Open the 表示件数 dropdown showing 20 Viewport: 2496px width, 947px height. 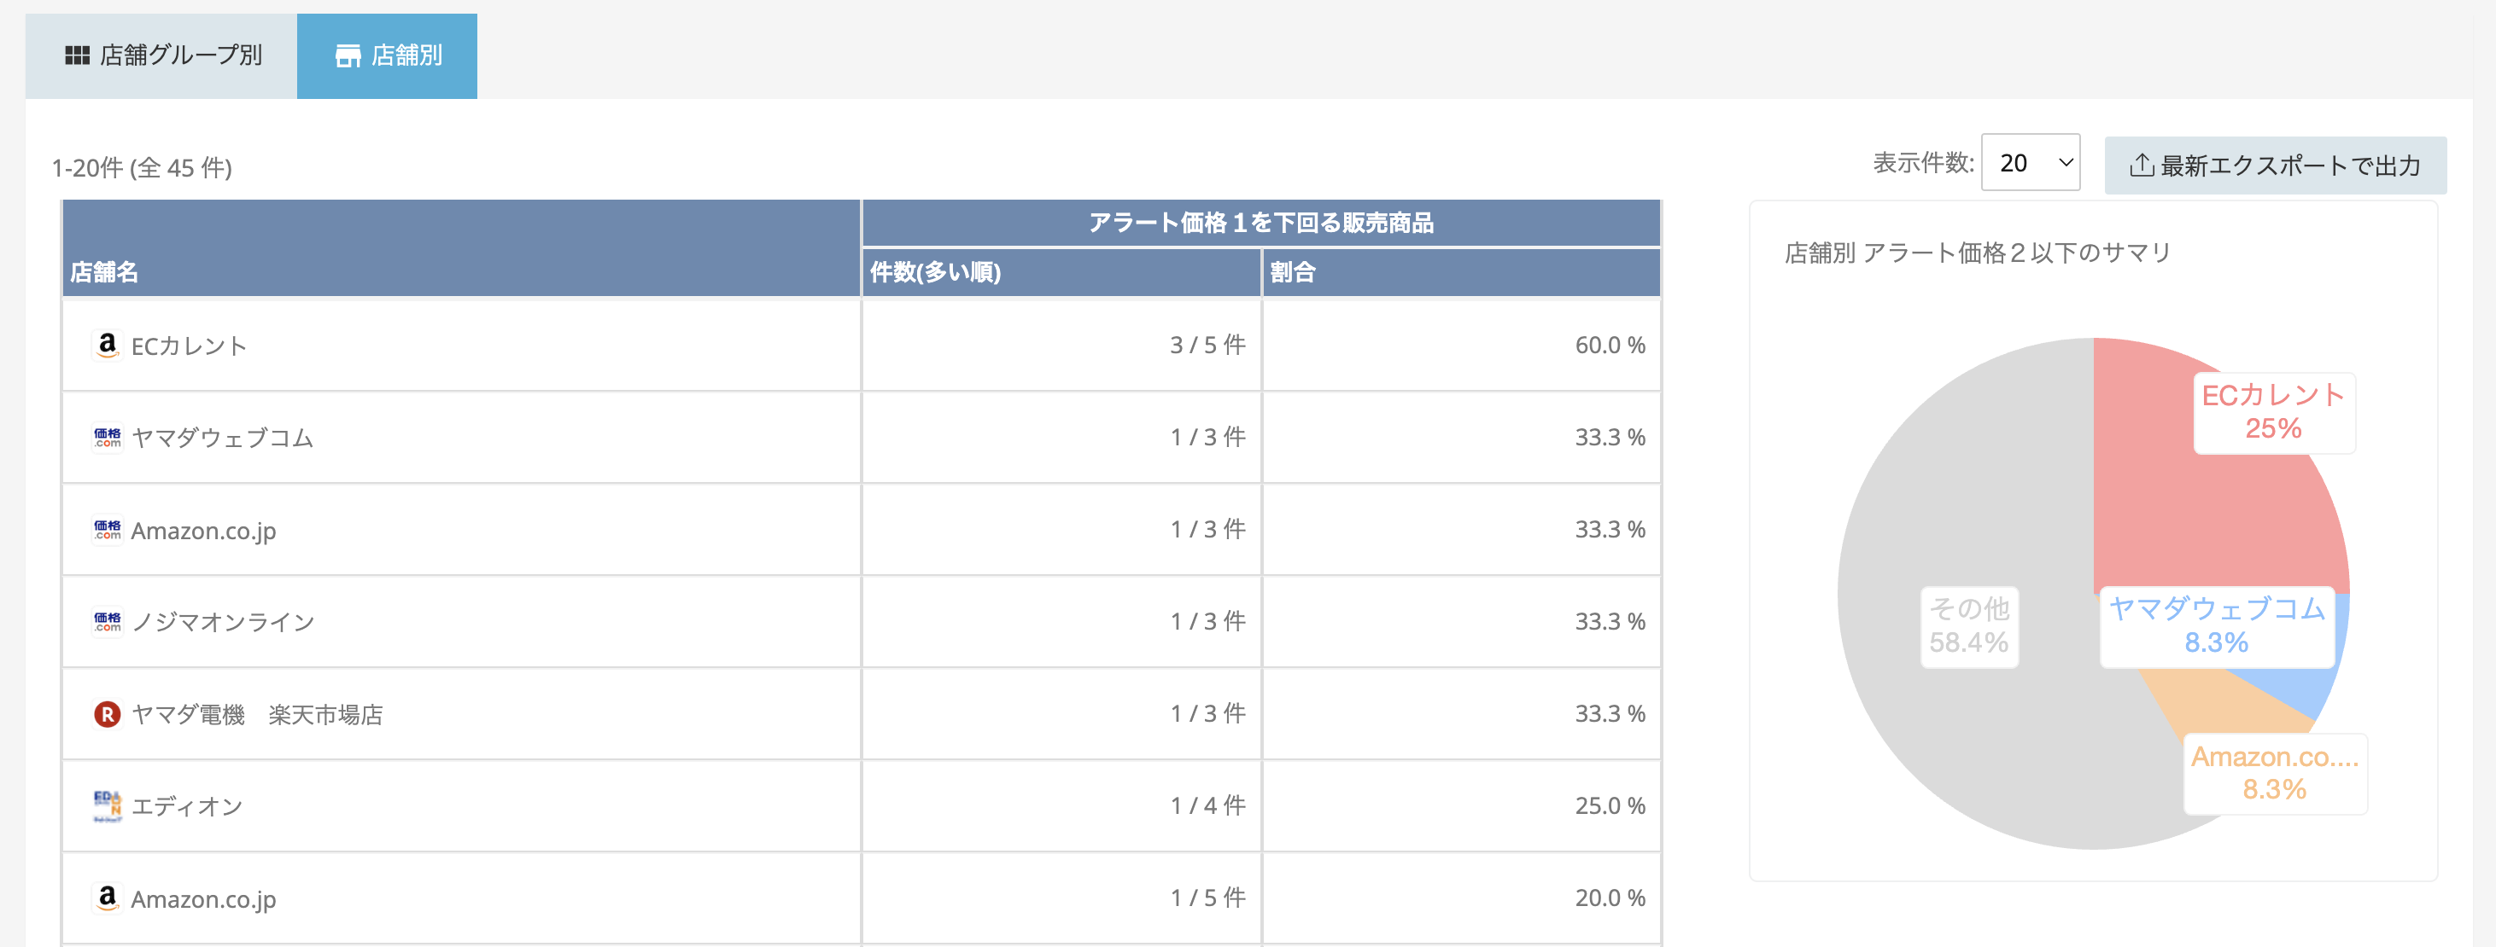(x=2030, y=163)
